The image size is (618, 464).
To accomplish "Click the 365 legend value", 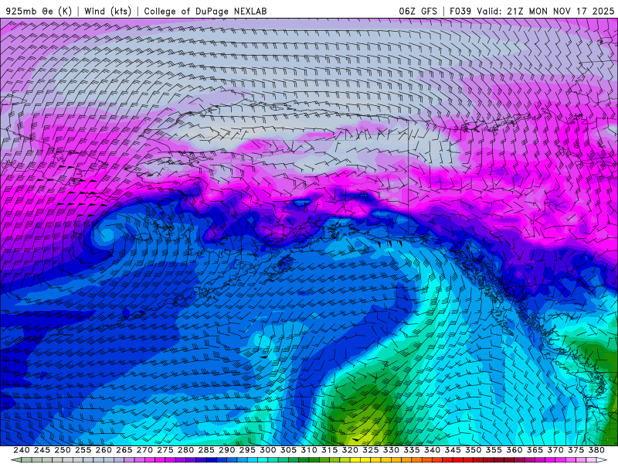I will click(535, 450).
